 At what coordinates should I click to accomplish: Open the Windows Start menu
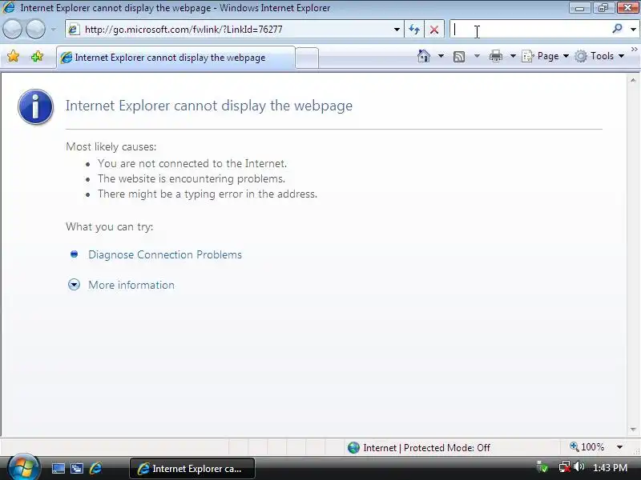pos(23,467)
